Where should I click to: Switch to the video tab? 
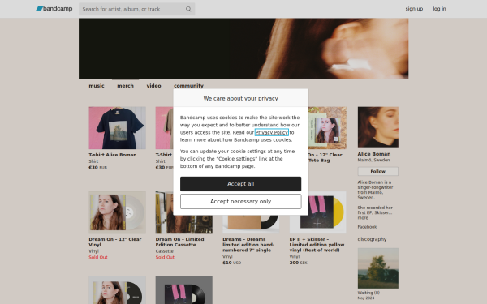coord(153,86)
